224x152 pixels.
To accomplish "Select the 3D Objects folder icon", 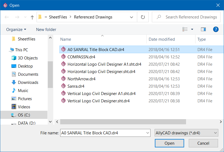I will (x=14, y=58).
